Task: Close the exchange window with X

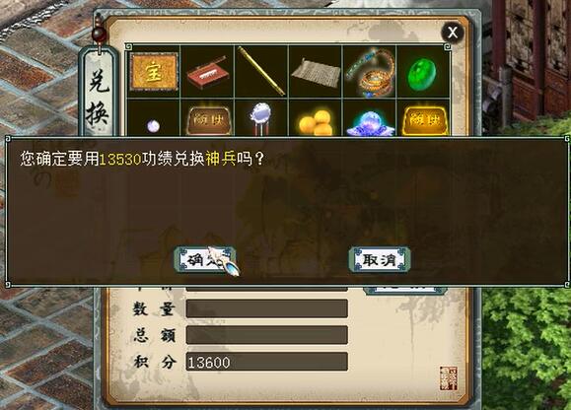Action: (453, 33)
